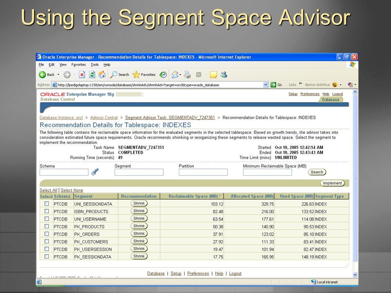This screenshot has height=293, width=391.
Task: Open the Tools menu
Action: (95, 65)
